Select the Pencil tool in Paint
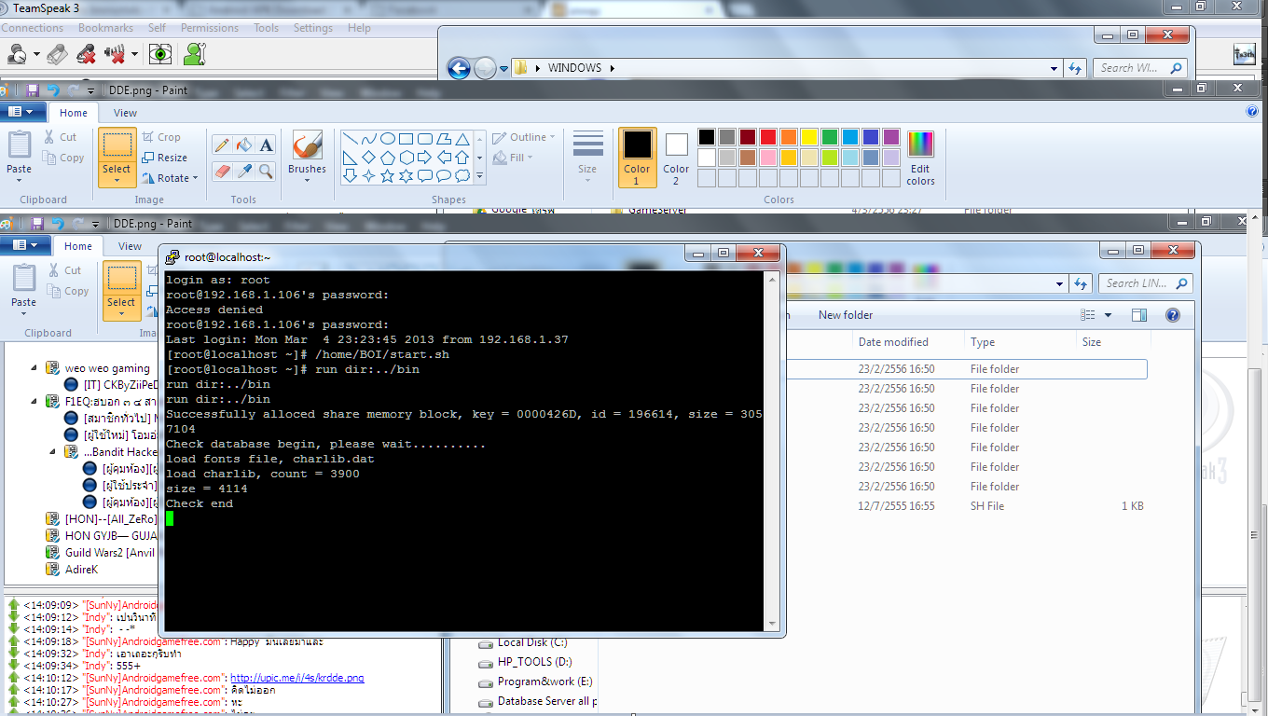Viewport: 1268px width, 716px height. pyautogui.click(x=222, y=145)
